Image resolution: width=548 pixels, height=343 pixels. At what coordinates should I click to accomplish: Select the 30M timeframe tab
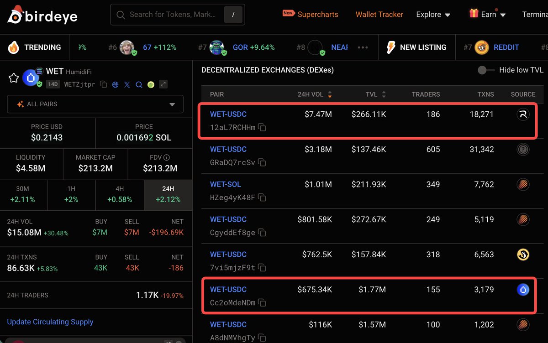tap(23, 194)
